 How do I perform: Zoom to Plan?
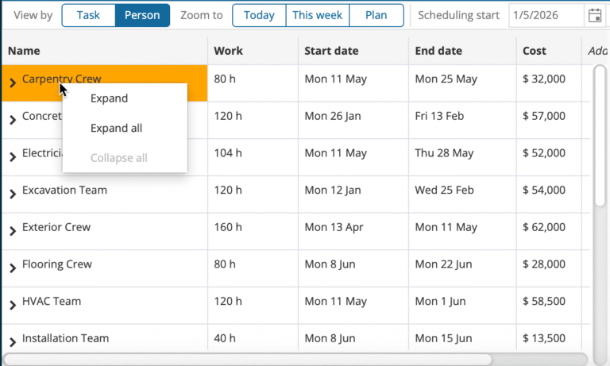coord(376,15)
